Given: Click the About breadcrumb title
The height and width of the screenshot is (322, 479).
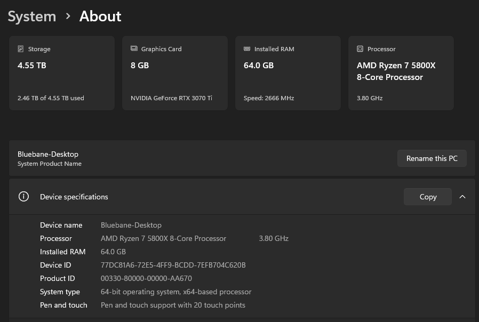Looking at the screenshot, I should click(x=100, y=17).
